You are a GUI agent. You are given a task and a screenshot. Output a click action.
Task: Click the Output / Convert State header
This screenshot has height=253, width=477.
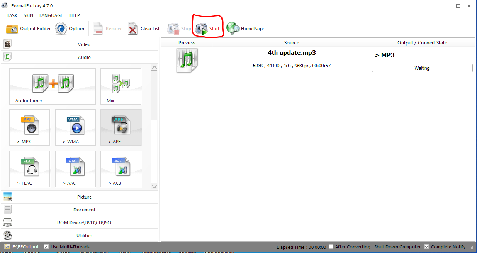[x=422, y=43]
